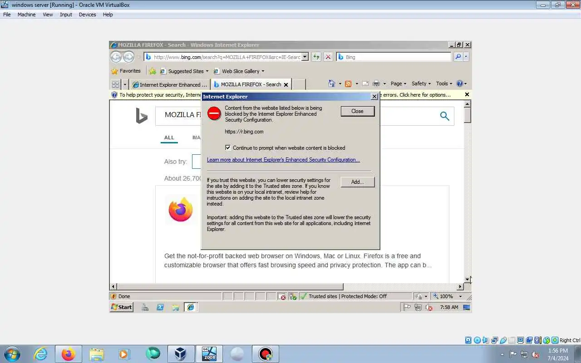Open Windows Explorer on guest taskbar
This screenshot has width=581, height=363.
175,307
